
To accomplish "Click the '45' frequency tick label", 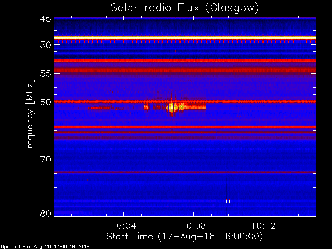I will (x=46, y=19).
